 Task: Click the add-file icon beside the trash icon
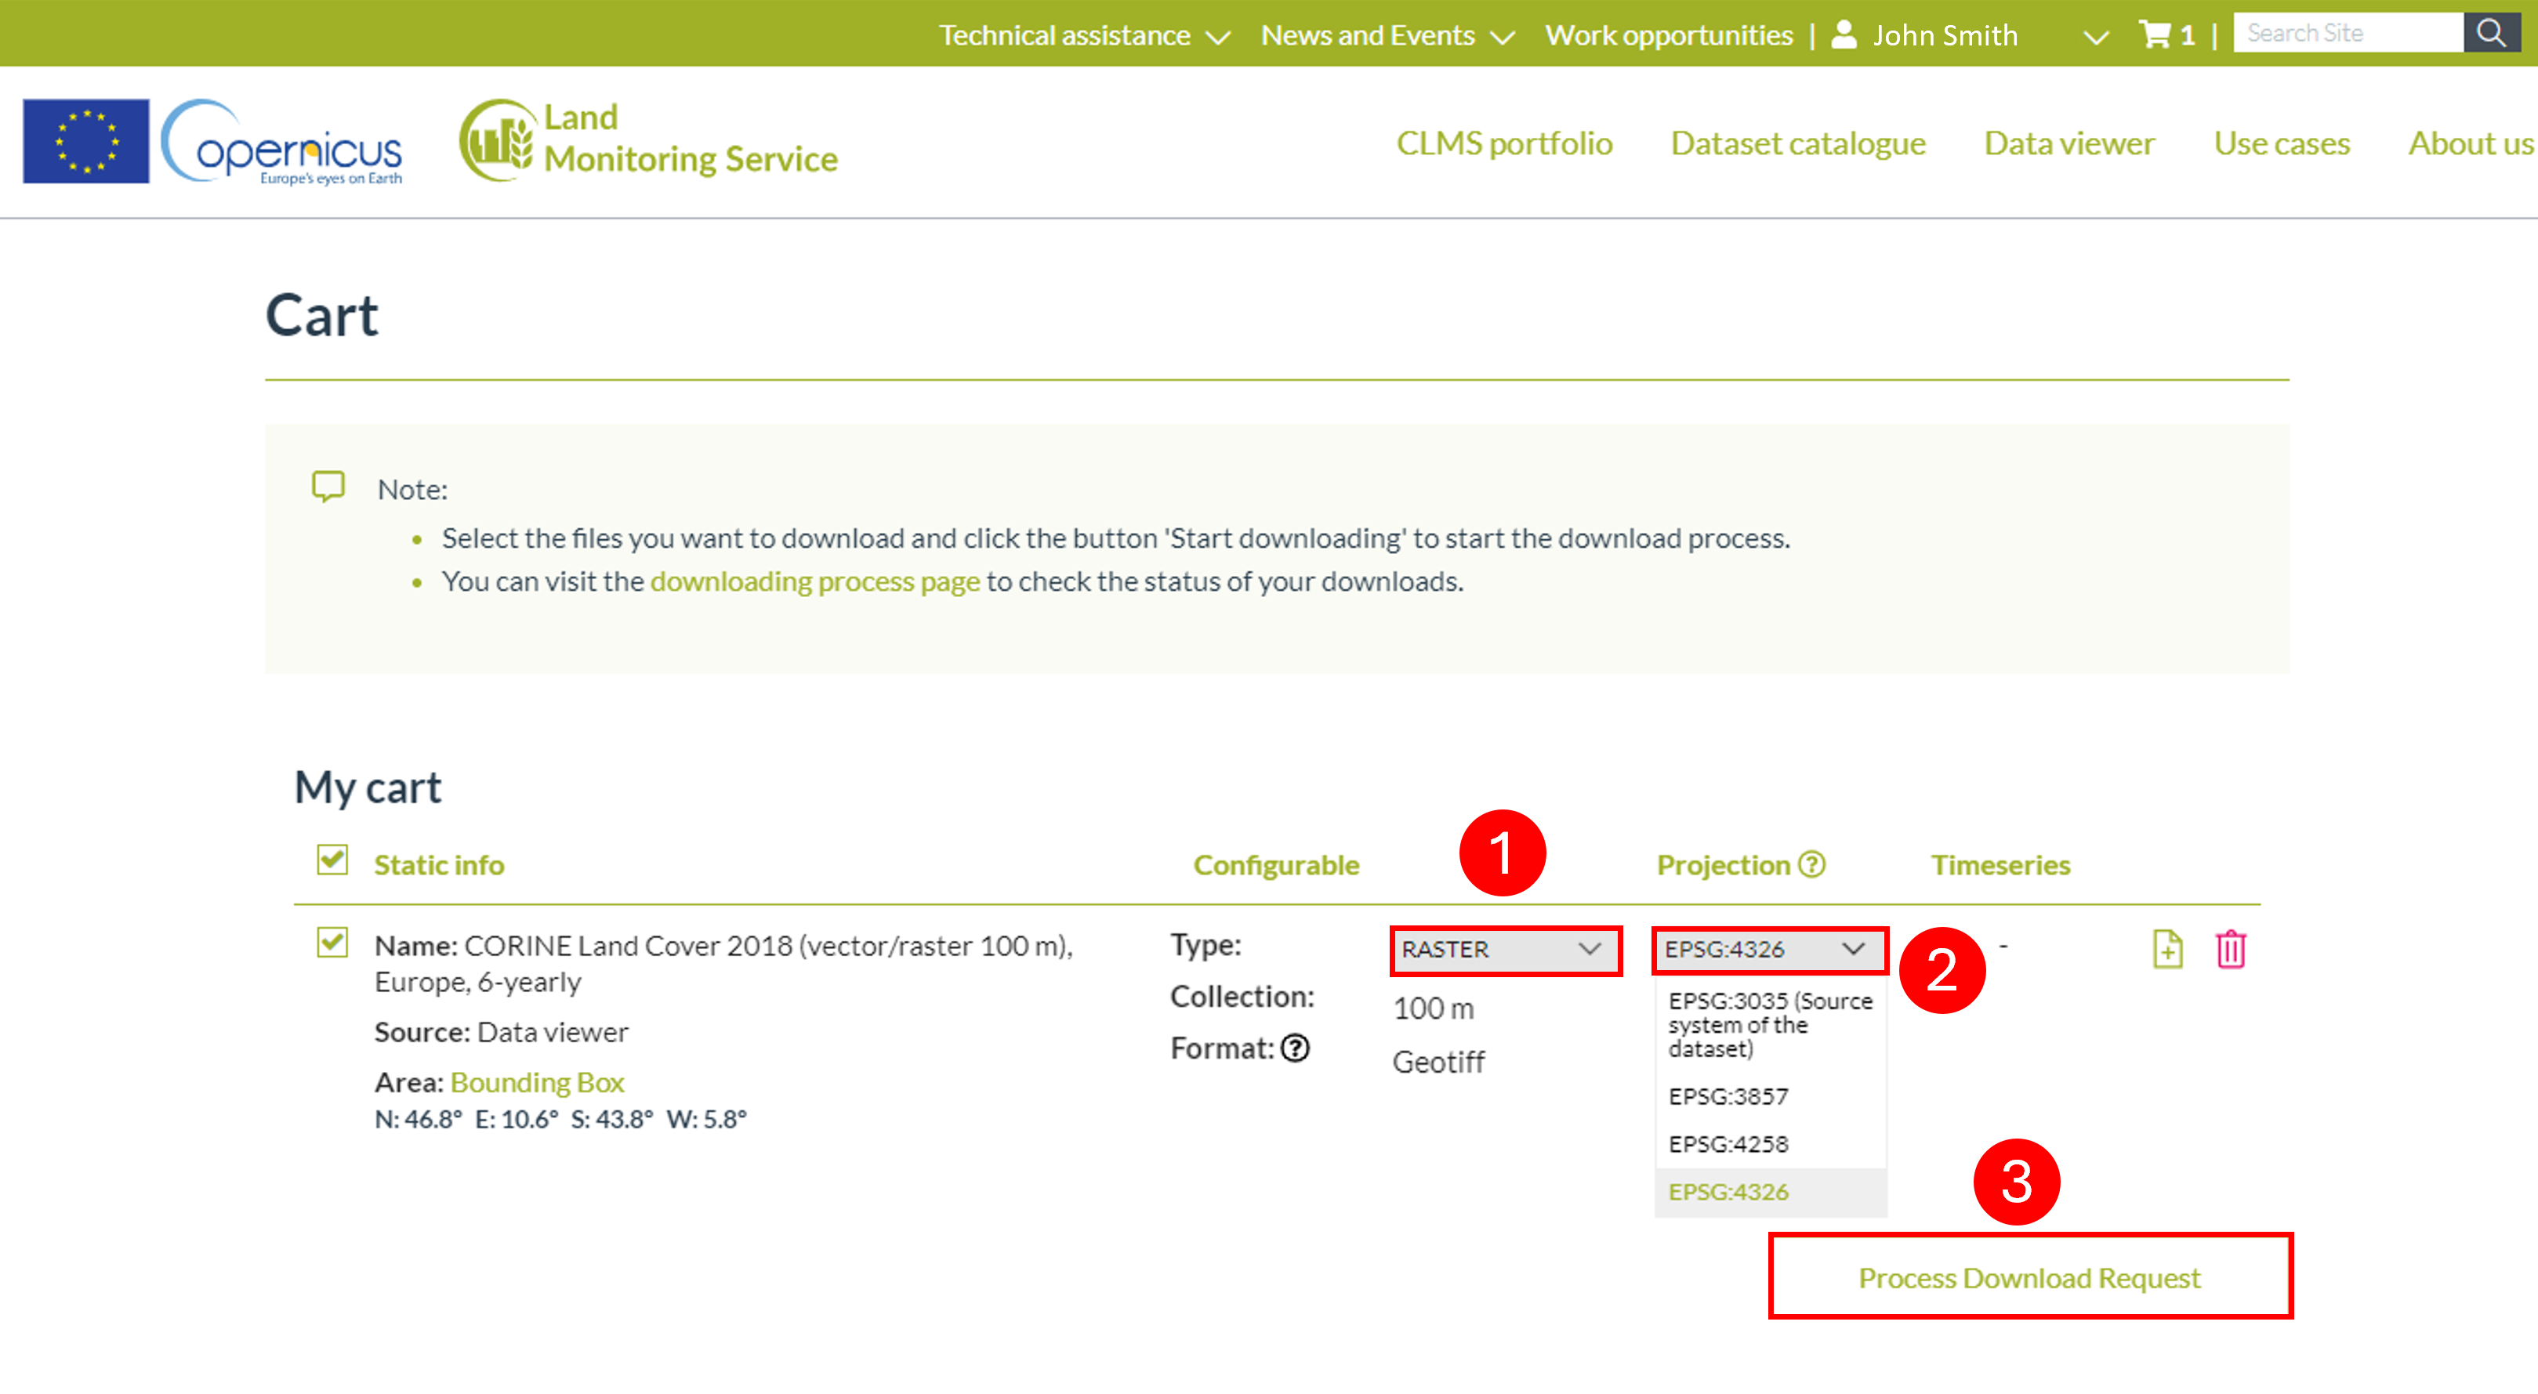[2167, 950]
